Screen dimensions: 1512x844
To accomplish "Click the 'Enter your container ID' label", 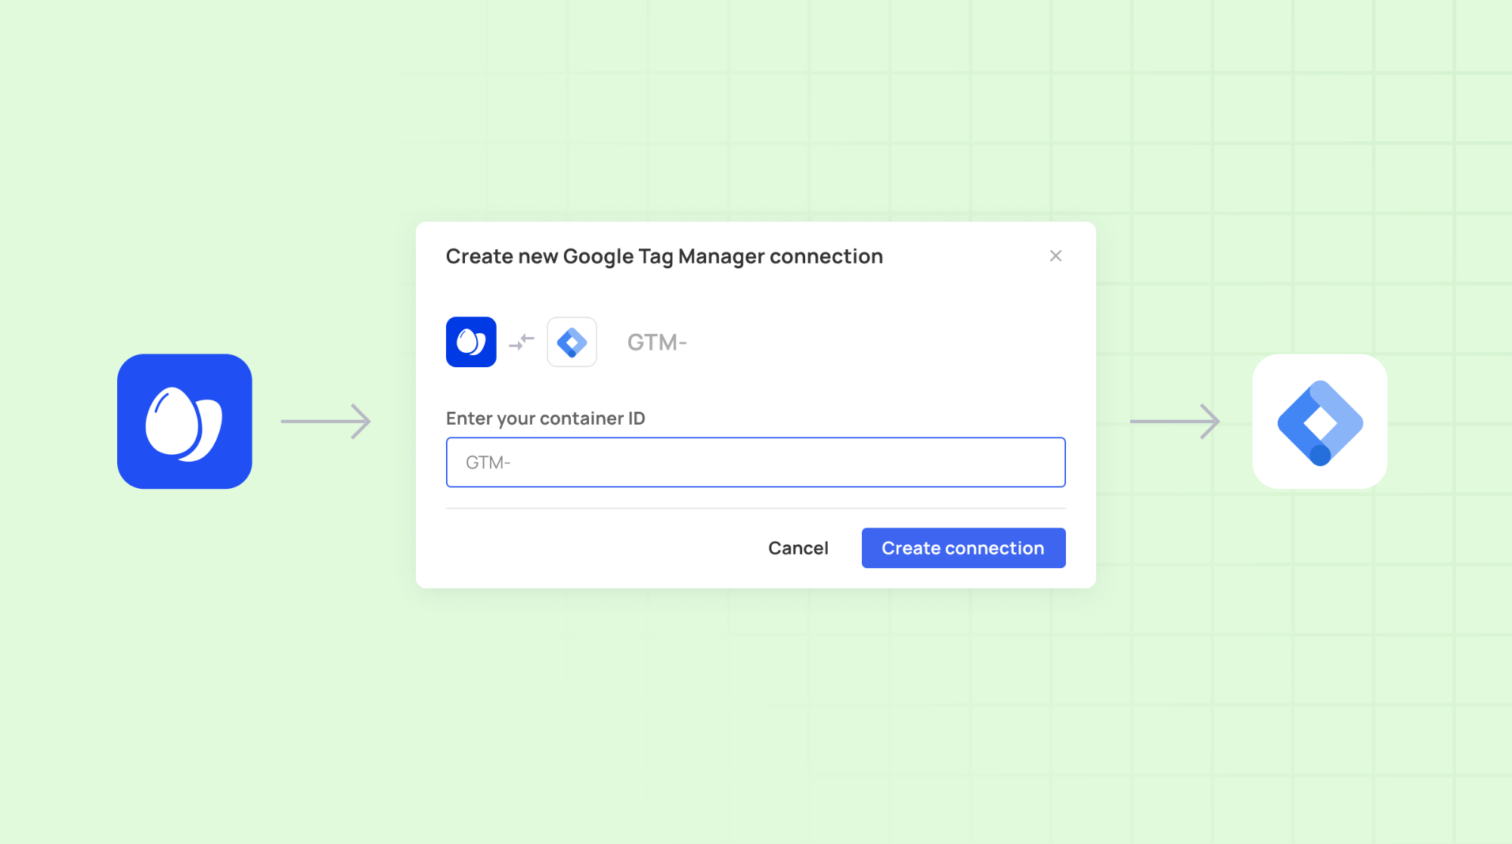I will click(545, 419).
